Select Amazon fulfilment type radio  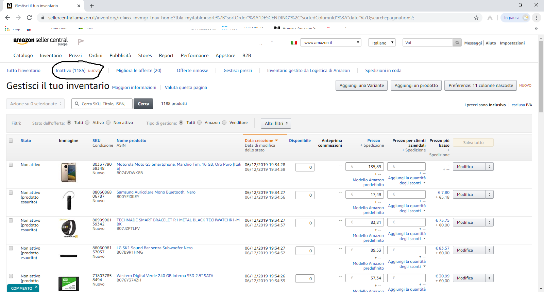click(200, 123)
